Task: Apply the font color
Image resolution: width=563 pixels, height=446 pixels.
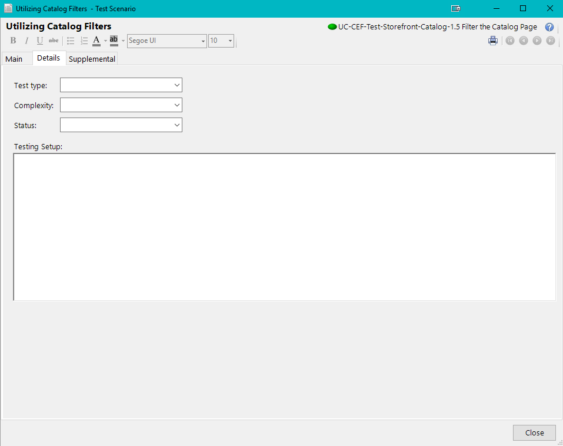Action: (x=96, y=41)
